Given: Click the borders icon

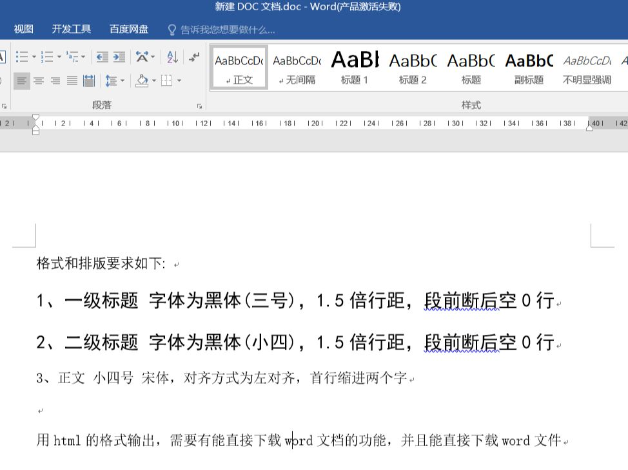Looking at the screenshot, I should pyautogui.click(x=167, y=81).
